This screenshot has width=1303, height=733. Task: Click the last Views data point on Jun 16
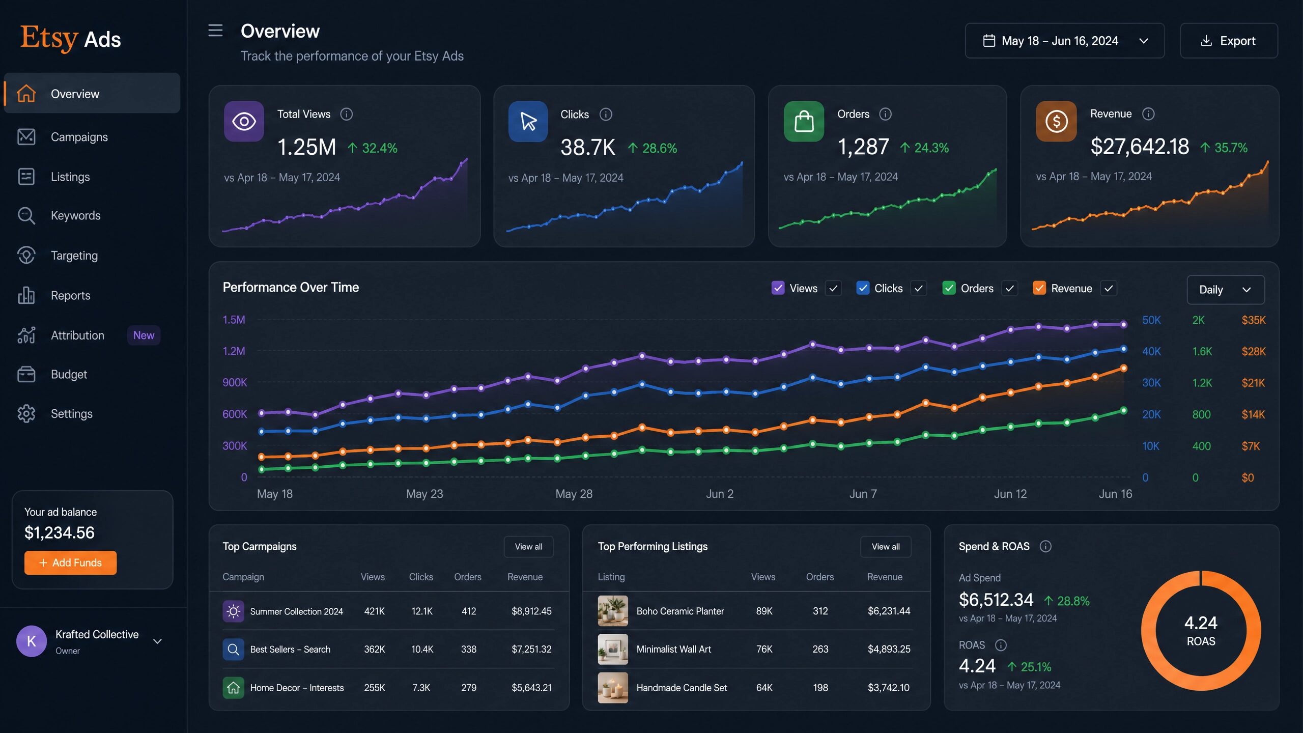click(x=1124, y=324)
